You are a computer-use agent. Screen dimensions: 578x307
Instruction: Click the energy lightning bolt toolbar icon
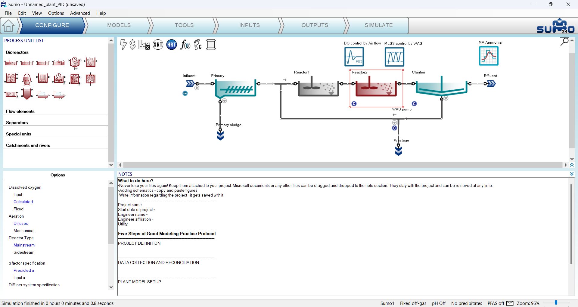click(x=123, y=45)
